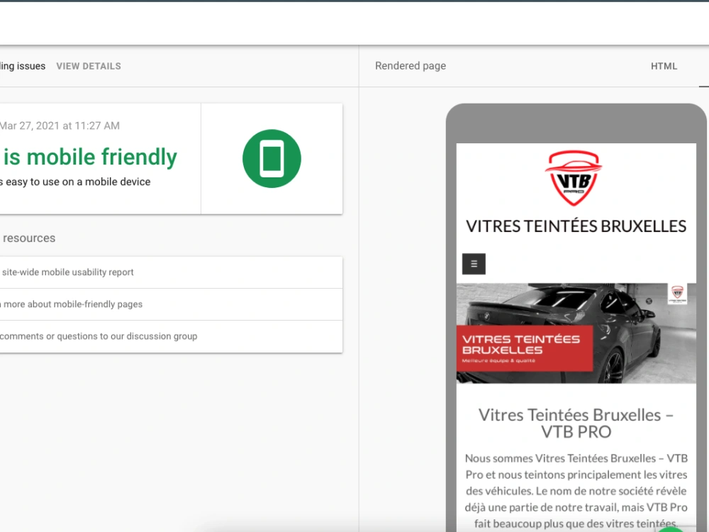Select the 'is mobile friendly' heading
Viewport: 709px width, 532px height.
coord(89,157)
